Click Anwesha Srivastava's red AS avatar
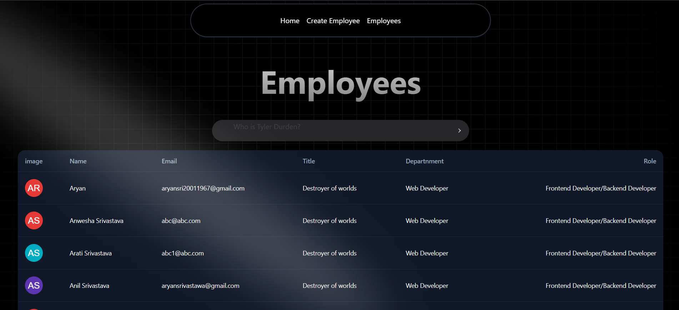 click(34, 220)
